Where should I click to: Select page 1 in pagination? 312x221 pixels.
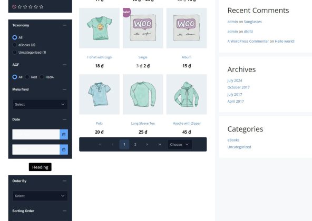point(124,145)
